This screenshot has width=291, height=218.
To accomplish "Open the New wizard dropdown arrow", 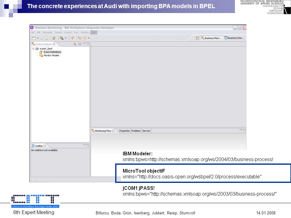I will [x=38, y=38].
